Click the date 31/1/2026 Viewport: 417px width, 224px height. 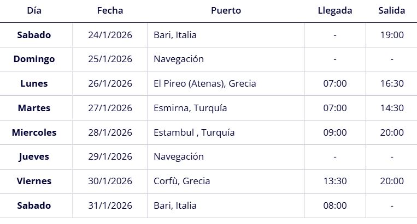click(110, 205)
